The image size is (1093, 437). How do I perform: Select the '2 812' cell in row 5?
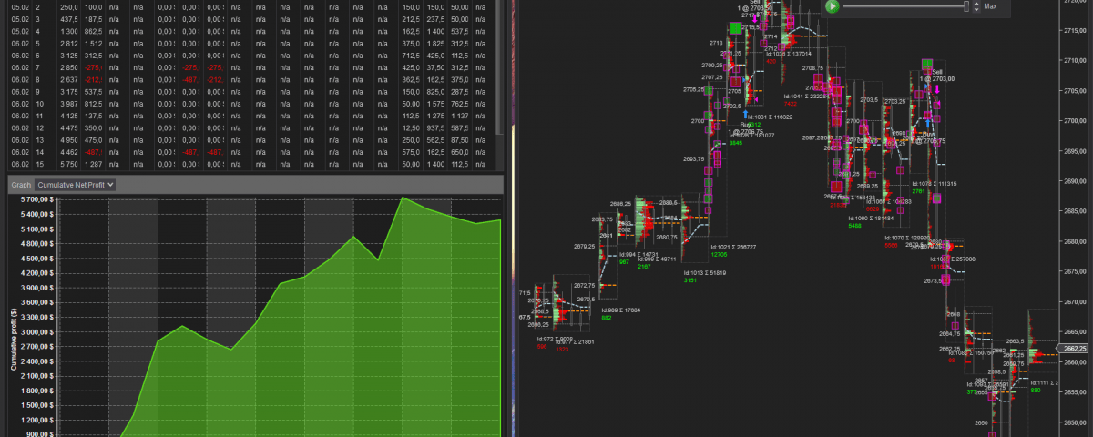[69, 43]
